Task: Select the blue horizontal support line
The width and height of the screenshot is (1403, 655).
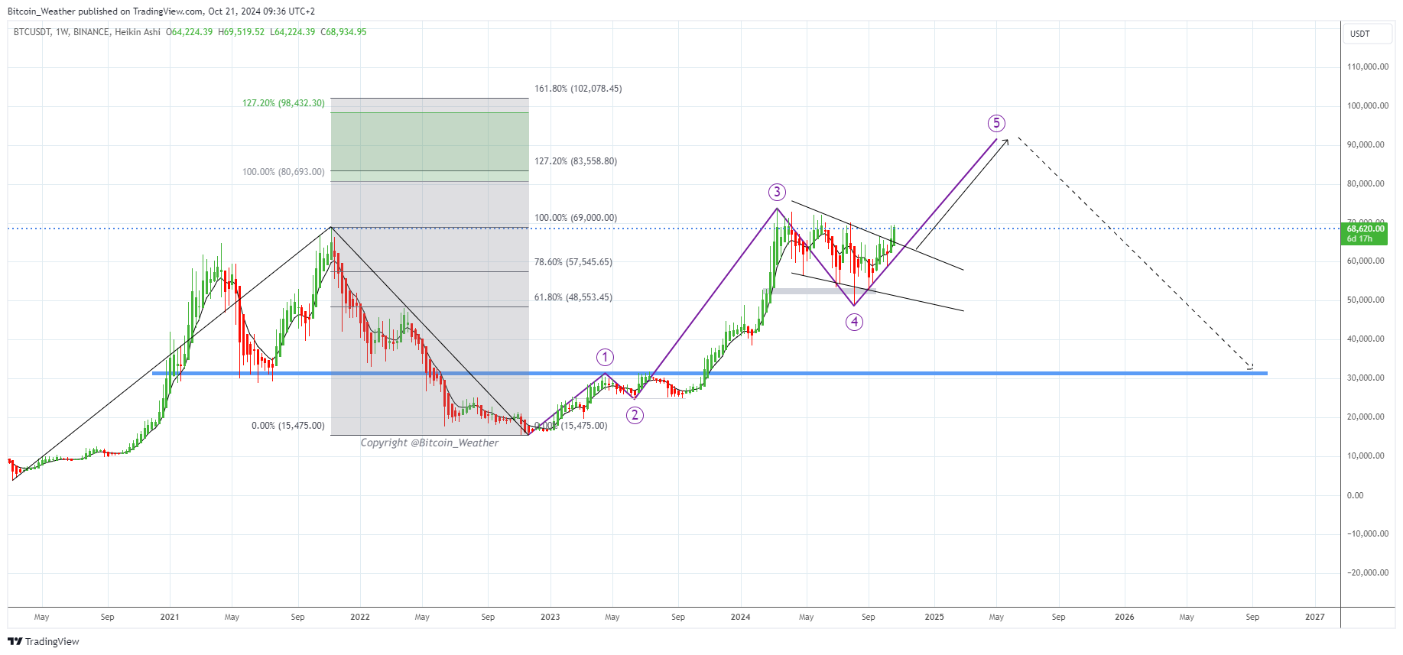Action: click(x=710, y=373)
